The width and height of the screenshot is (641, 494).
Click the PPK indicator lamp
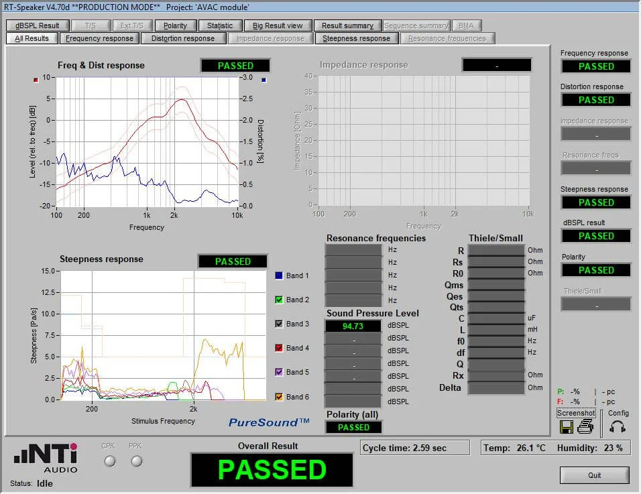tap(136, 460)
